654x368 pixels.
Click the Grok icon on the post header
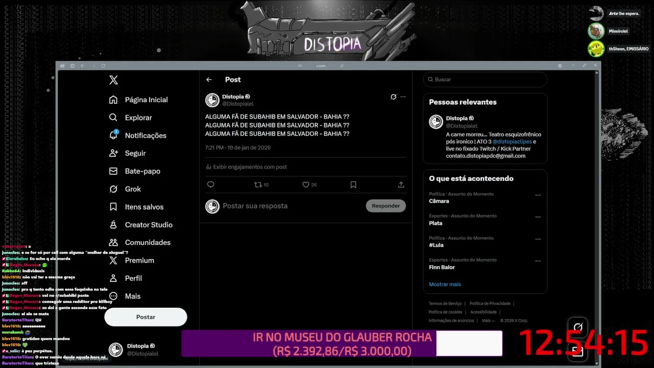[393, 97]
